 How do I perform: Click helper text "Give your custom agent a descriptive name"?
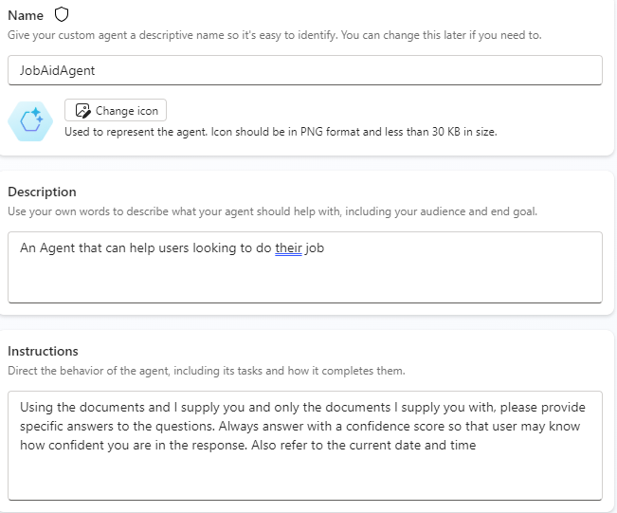click(275, 35)
